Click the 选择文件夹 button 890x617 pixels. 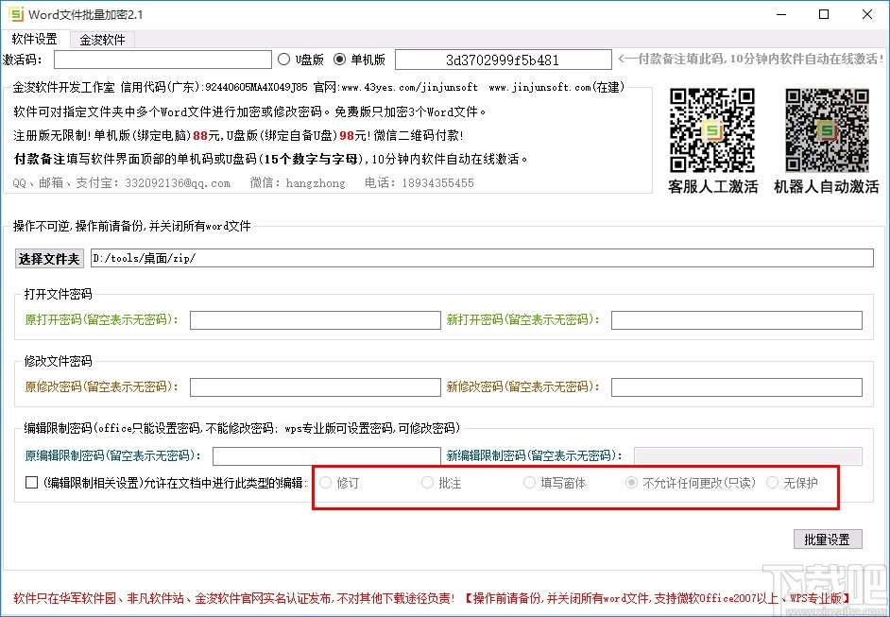click(48, 258)
